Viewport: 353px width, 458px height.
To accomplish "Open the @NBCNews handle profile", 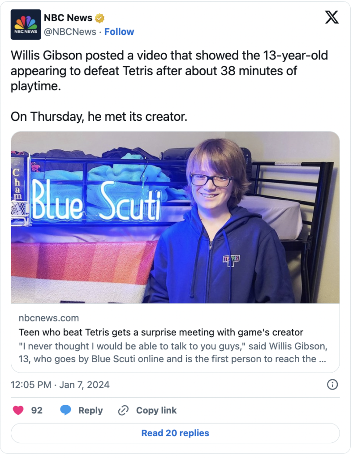I will (x=69, y=32).
